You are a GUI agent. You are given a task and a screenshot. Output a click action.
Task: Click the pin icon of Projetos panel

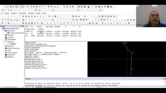point(21,26)
